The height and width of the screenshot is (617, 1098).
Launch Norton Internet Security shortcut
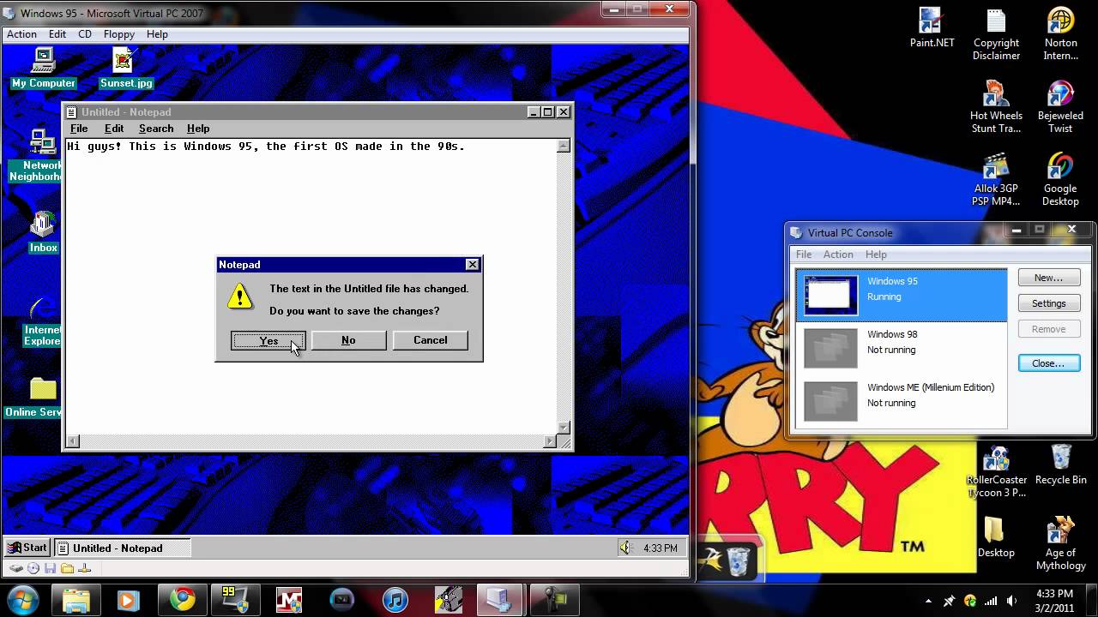(1060, 34)
